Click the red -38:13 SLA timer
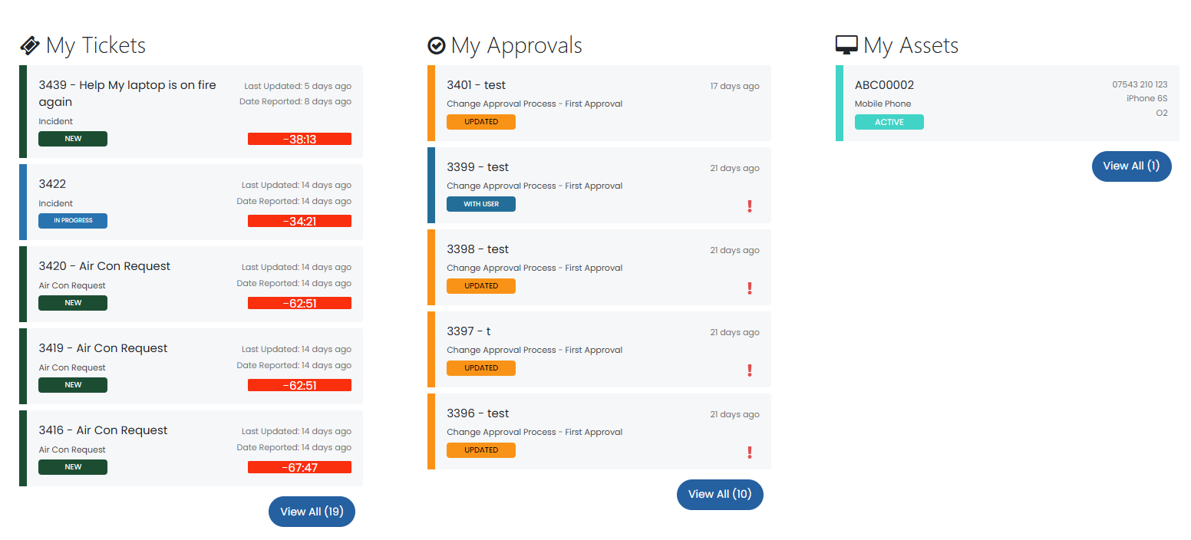 [299, 139]
